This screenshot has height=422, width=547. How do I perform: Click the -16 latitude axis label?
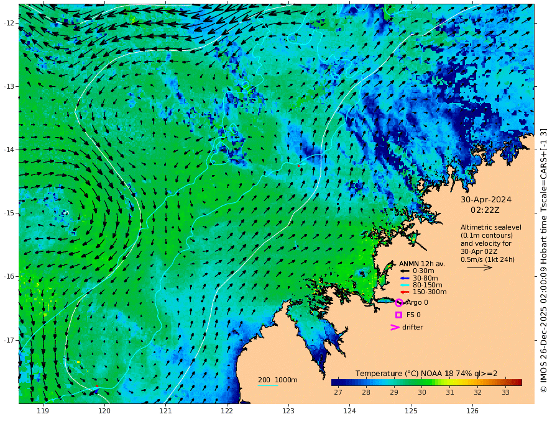coord(9,276)
